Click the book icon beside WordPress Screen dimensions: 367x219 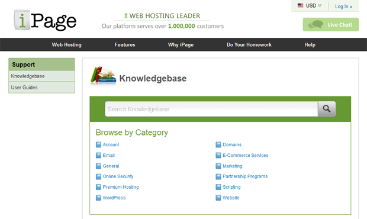click(x=98, y=198)
